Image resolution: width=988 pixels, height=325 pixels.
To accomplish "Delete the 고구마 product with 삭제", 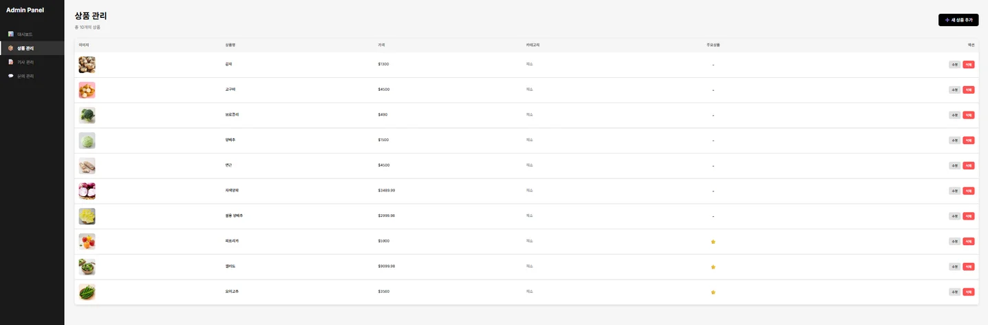I will 968,90.
